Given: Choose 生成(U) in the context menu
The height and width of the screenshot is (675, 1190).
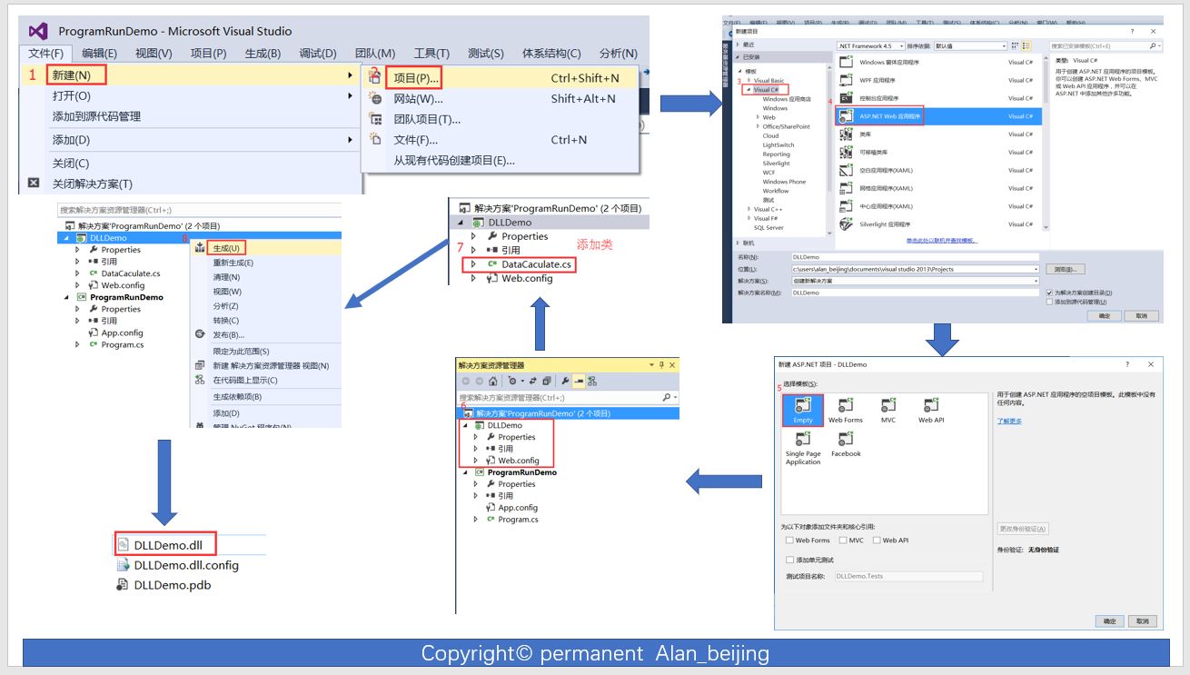Looking at the screenshot, I should (x=226, y=248).
